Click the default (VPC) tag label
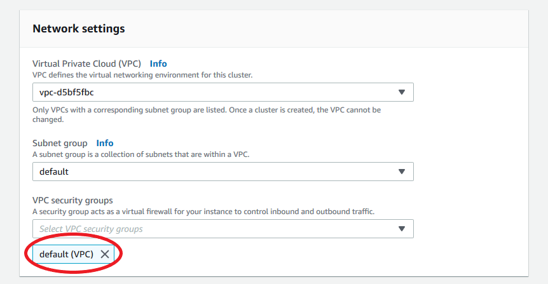 (x=66, y=254)
